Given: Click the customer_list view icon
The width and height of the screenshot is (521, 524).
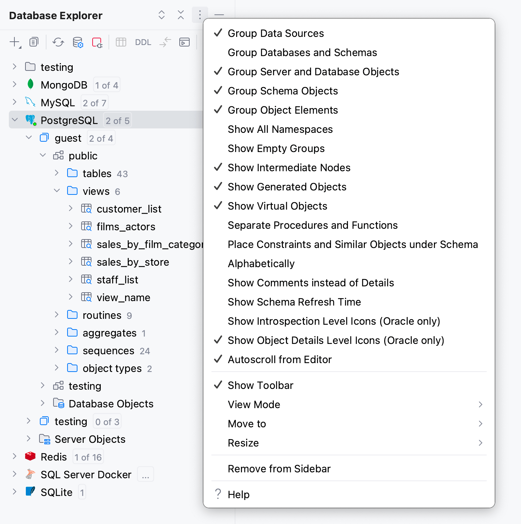Looking at the screenshot, I should [86, 208].
